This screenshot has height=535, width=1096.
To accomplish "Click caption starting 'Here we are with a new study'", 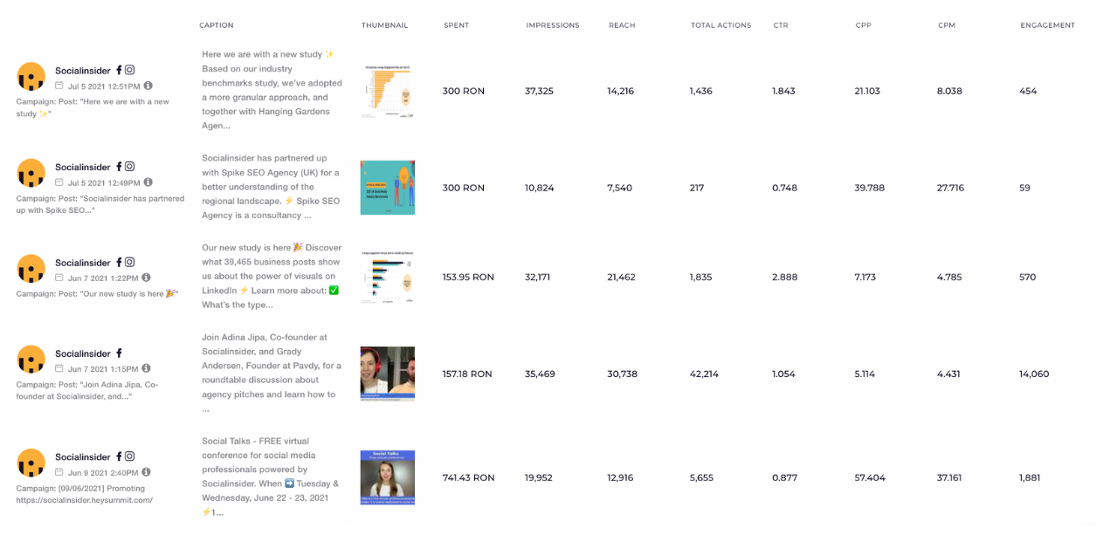I will (x=272, y=90).
